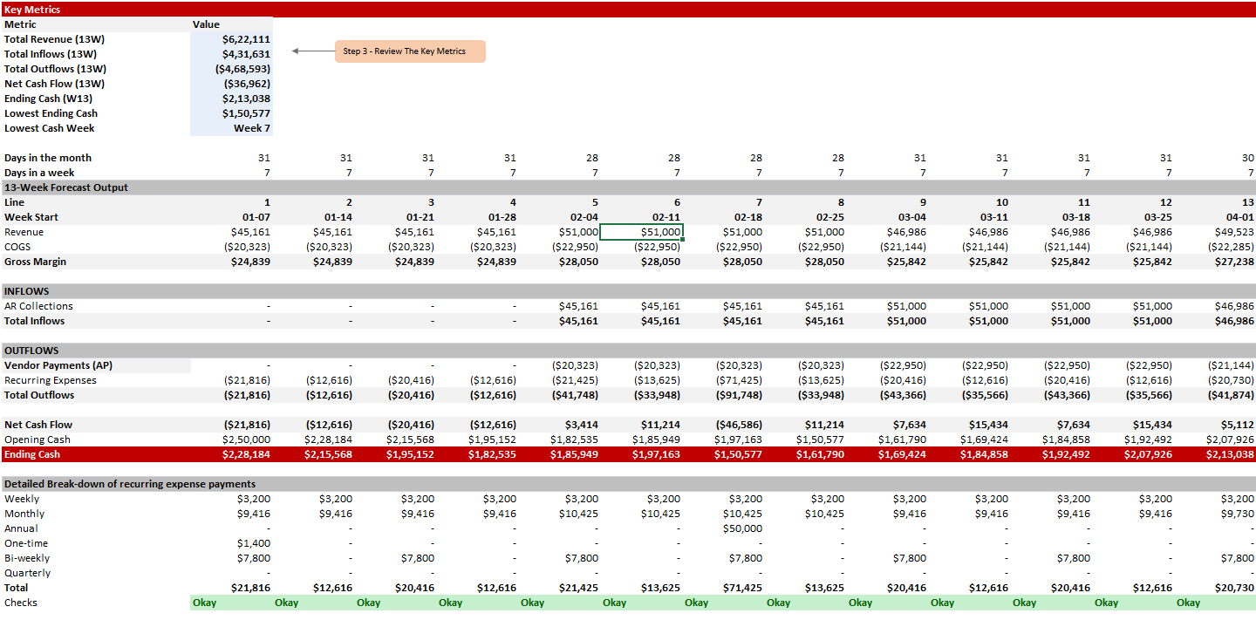Click week 13 Net Cash Flow value $5,112

[x=1238, y=425]
